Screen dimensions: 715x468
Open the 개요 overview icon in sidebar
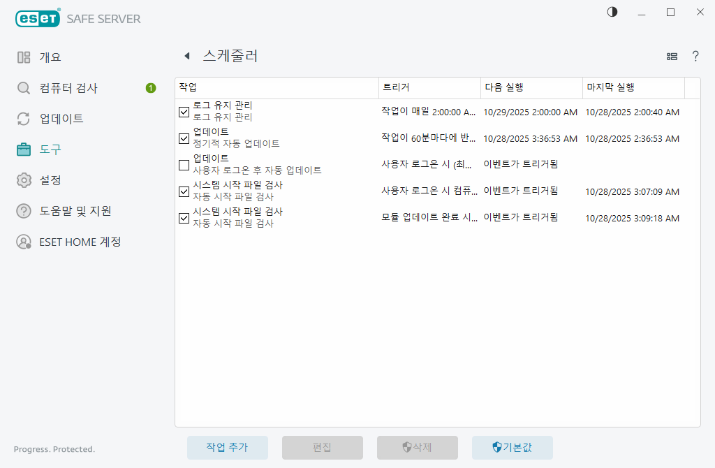pos(23,57)
